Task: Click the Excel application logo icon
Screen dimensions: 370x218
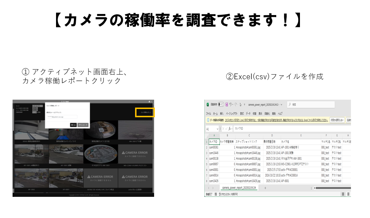Action: [208, 104]
